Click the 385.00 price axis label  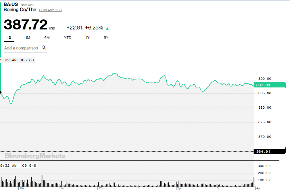pos(265,93)
